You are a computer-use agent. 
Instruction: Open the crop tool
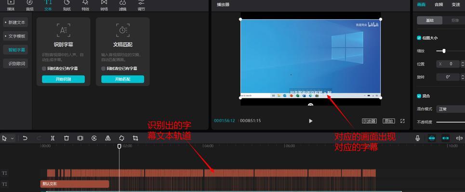coord(135,138)
